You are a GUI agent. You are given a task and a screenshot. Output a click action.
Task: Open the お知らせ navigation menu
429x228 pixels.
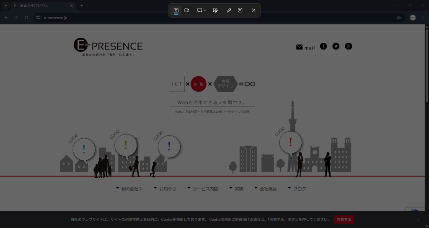(x=167, y=189)
